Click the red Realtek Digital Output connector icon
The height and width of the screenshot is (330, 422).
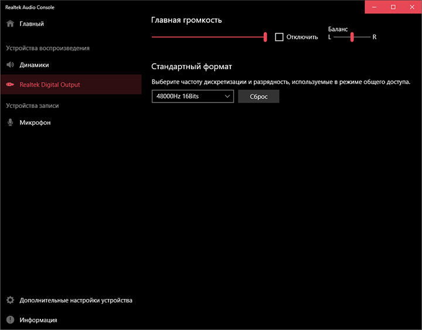click(x=10, y=84)
